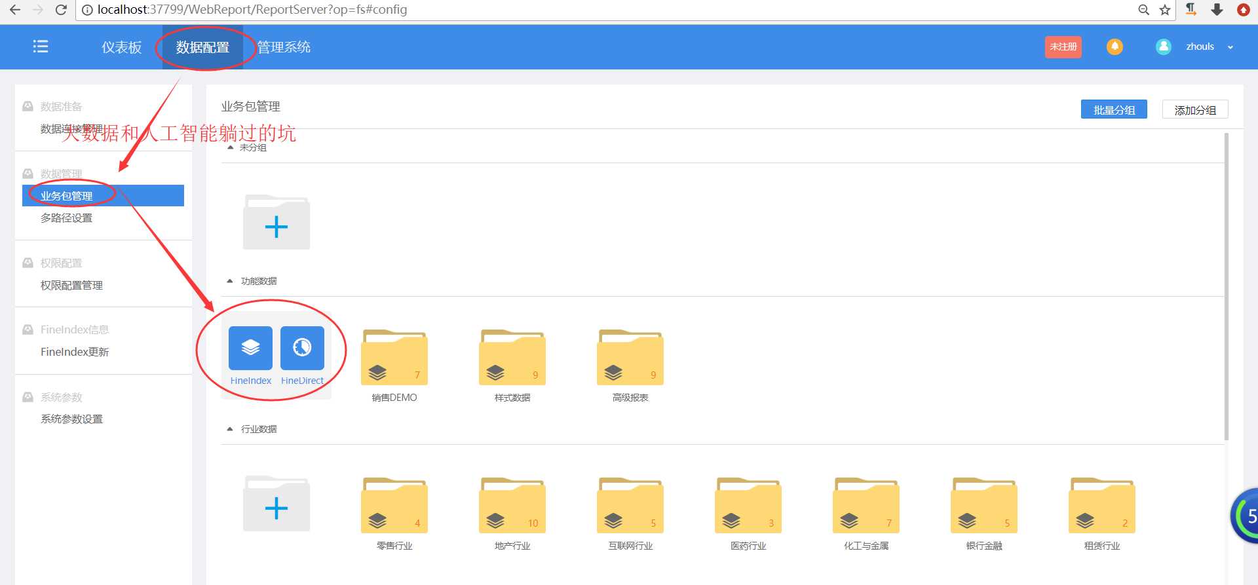Switch to the 数据配置 tab
1258x585 pixels.
(x=202, y=47)
